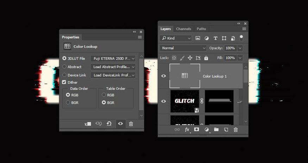Collapse the Properties panel with double arrows
308x163 pixels.
pyautogui.click(x=134, y=32)
